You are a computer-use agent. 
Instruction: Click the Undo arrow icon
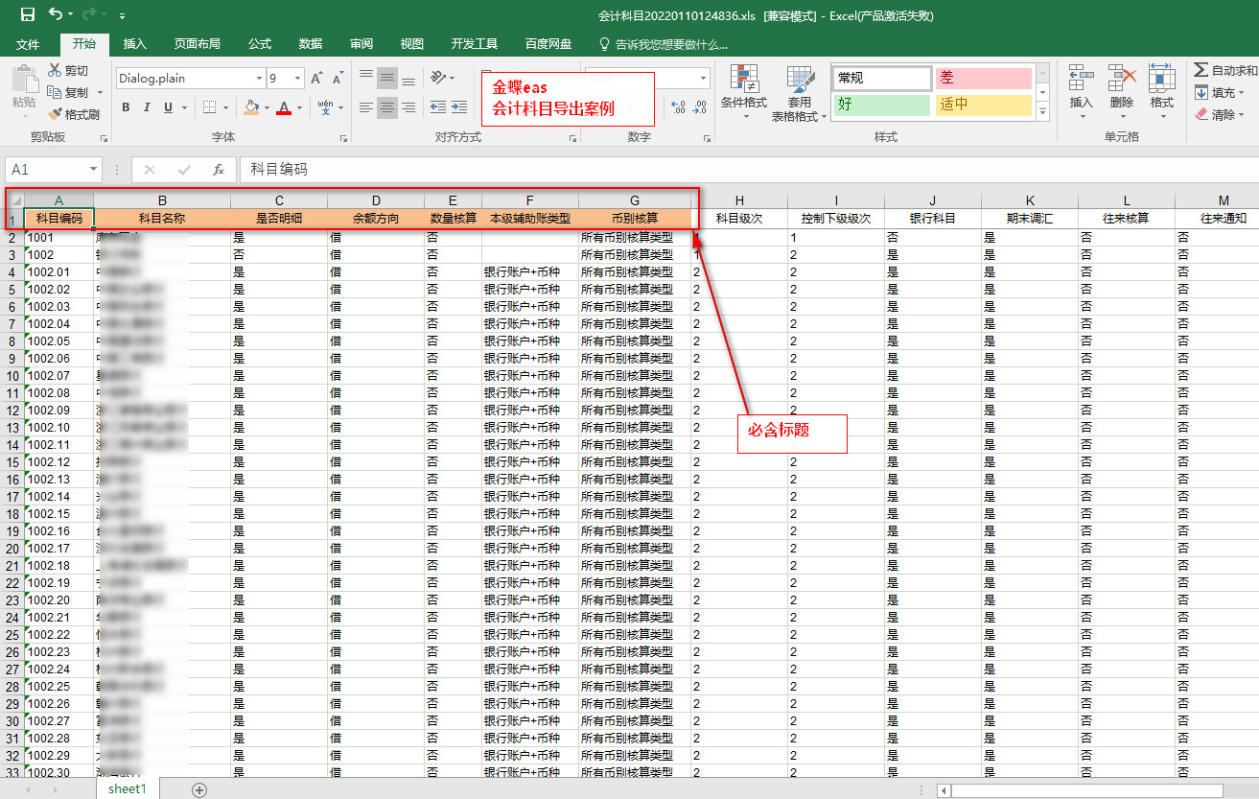coord(55,15)
